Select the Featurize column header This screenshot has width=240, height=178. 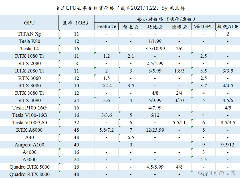tap(106, 26)
